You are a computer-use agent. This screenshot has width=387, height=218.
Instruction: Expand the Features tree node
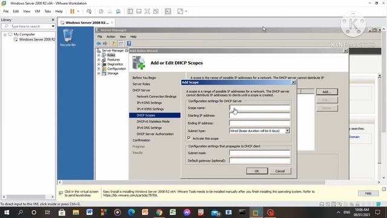[x=99, y=60]
